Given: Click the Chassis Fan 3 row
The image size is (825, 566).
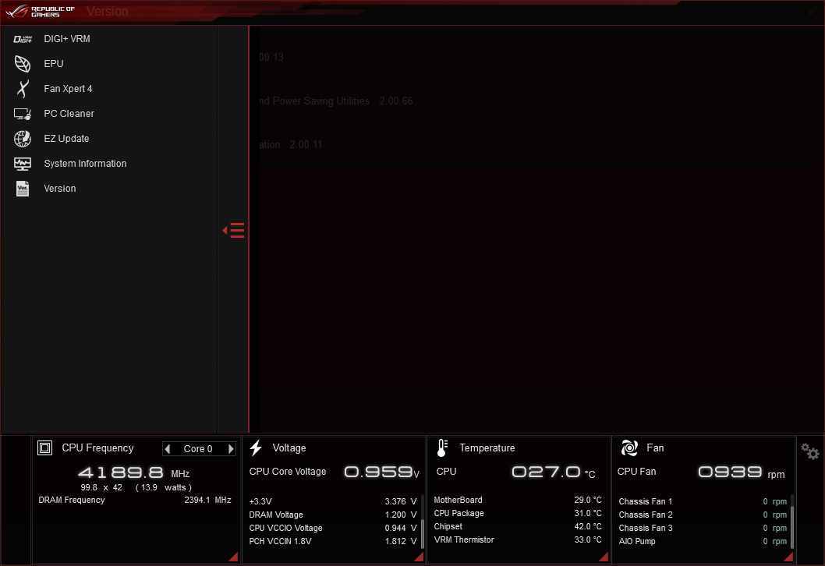Looking at the screenshot, I should (x=703, y=528).
